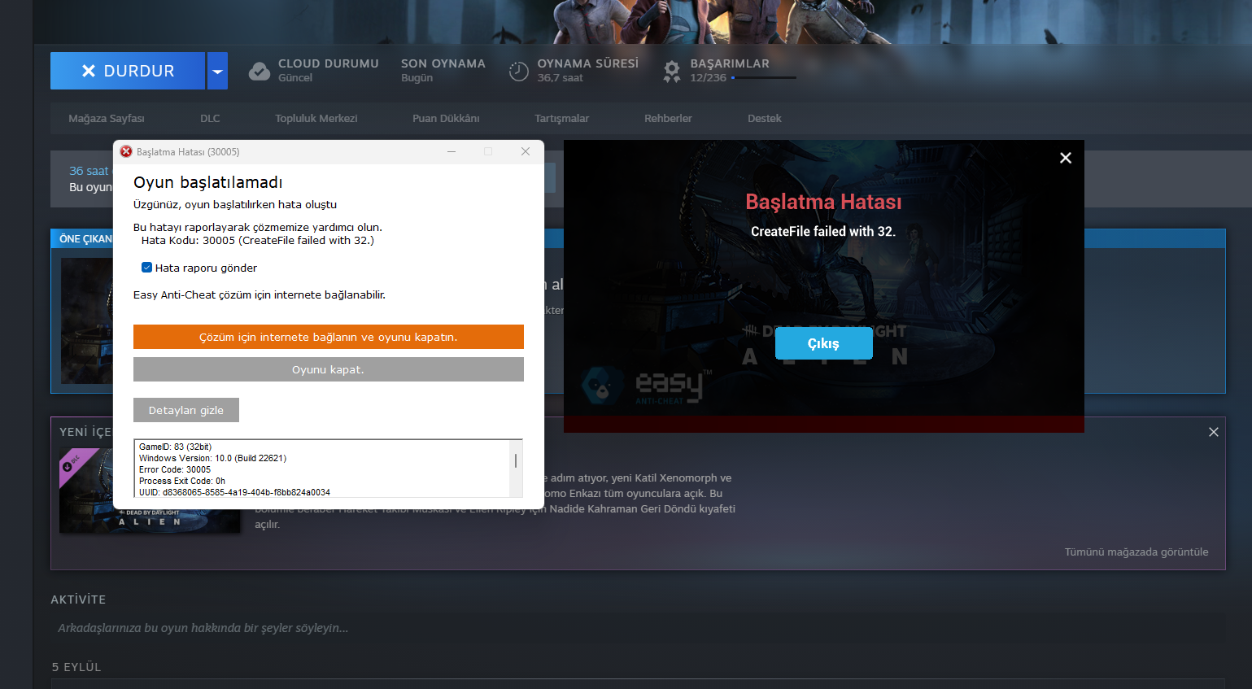Close the Başlatma Hatası (30005) dialog window

pos(526,151)
